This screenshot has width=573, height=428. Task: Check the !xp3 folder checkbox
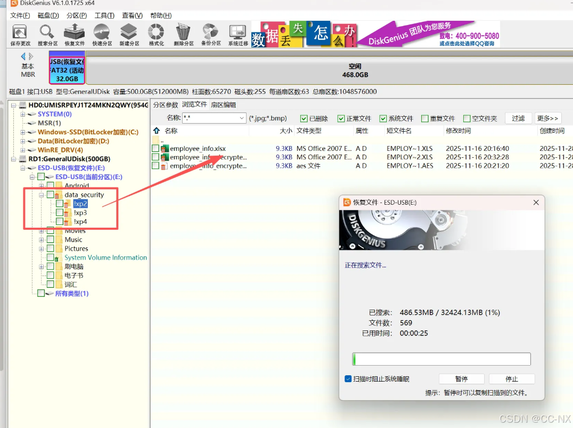(60, 213)
